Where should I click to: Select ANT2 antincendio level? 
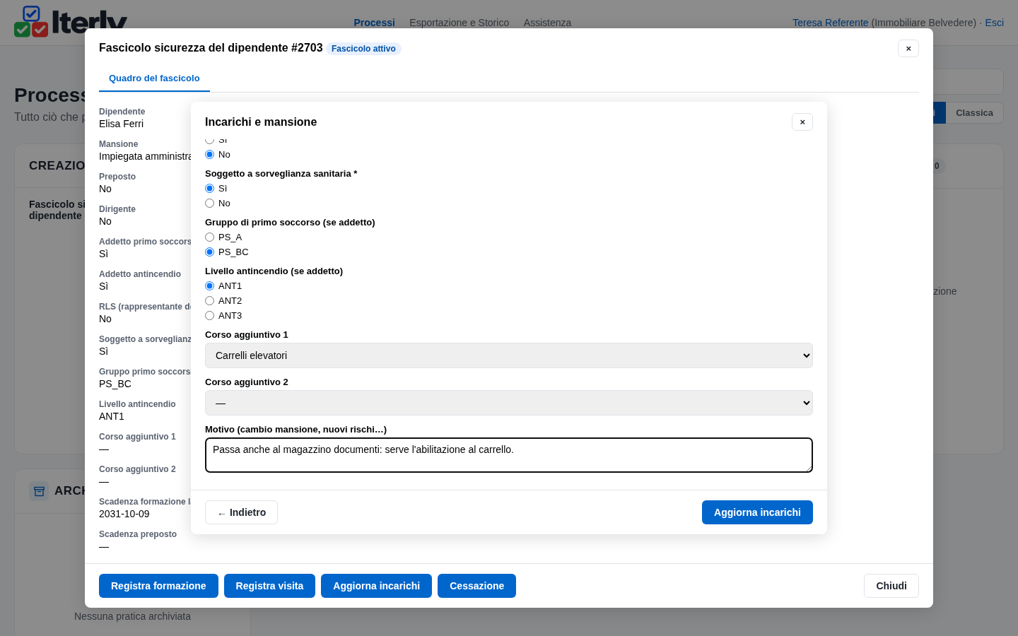click(209, 301)
